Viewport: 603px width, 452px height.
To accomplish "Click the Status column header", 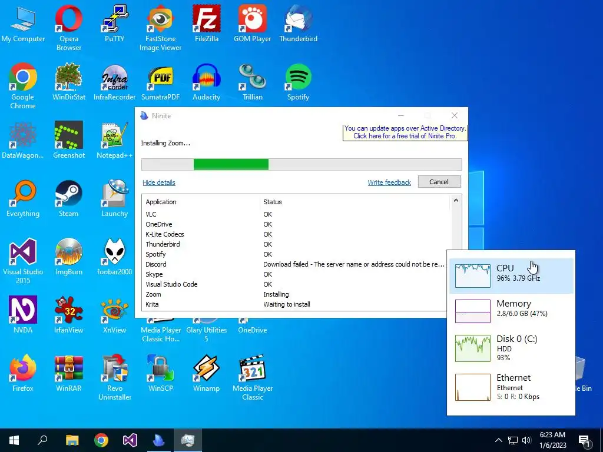I will point(354,202).
